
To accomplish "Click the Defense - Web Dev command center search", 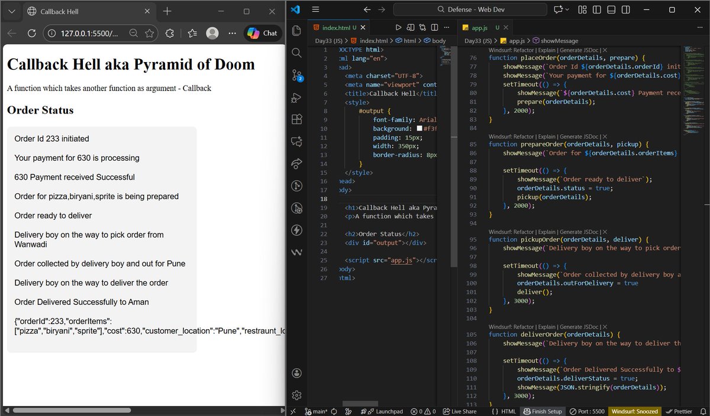I will [x=470, y=9].
